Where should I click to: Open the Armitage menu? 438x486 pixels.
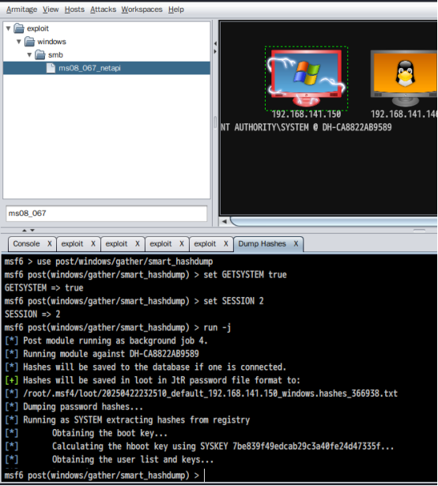(x=21, y=9)
